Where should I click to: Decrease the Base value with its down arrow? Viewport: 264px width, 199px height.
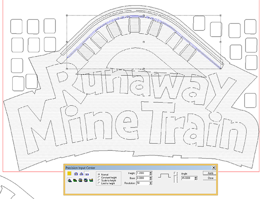click(x=150, y=179)
